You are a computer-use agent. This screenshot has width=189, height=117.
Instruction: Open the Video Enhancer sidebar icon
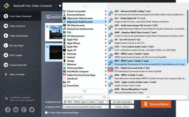click(6, 26)
